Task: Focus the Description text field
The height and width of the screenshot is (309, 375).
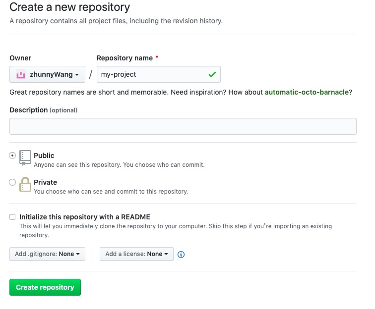Action: pyautogui.click(x=183, y=126)
